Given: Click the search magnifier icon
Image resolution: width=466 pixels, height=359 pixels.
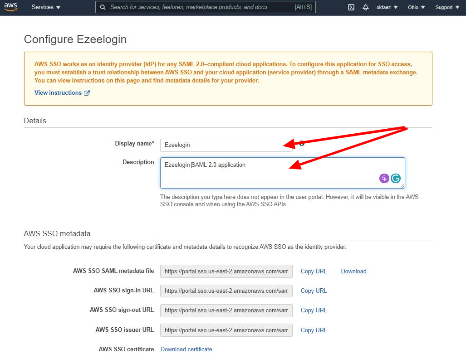Looking at the screenshot, I should coord(103,7).
